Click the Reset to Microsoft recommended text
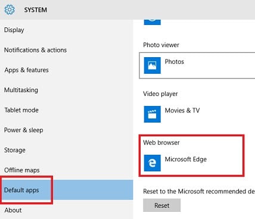 199,192
